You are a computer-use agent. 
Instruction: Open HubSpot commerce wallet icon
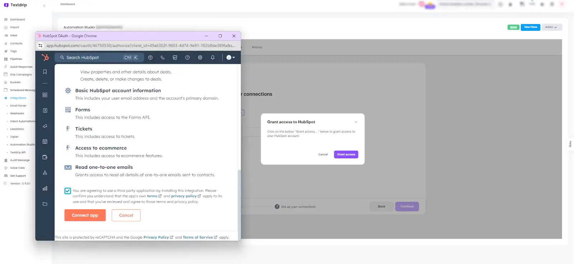[45, 157]
